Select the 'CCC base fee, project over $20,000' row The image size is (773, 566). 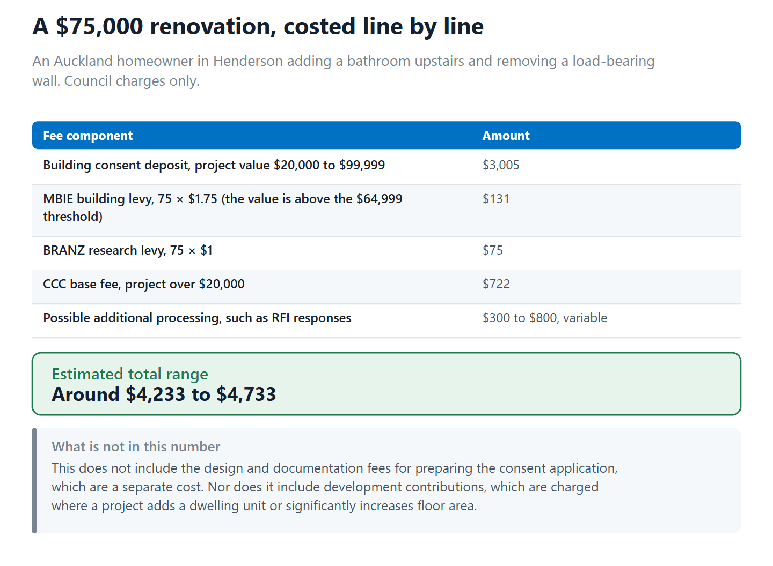point(386,287)
